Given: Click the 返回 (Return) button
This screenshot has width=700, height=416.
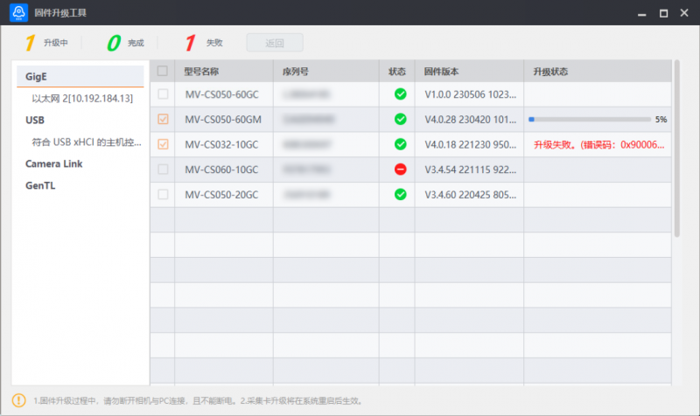Looking at the screenshot, I should point(275,42).
